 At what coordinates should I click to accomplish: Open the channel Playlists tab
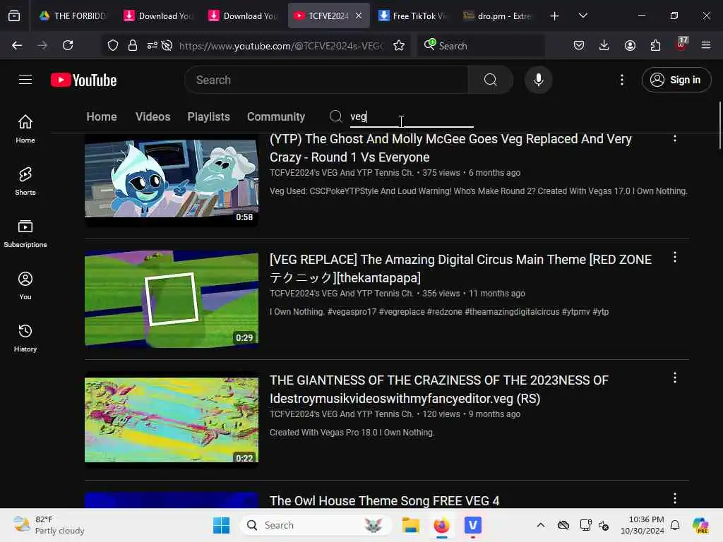(208, 116)
